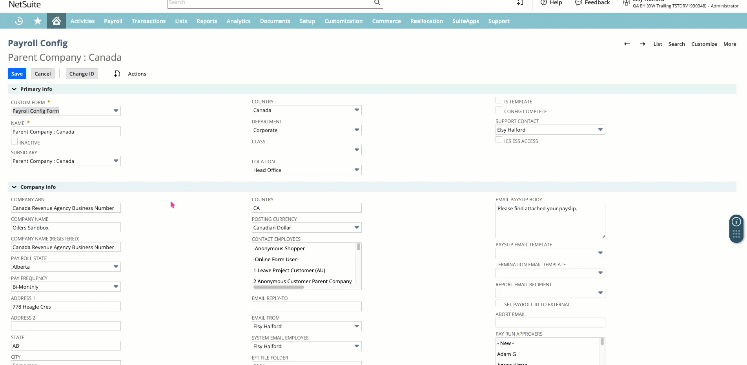Click the header Search link
The image size is (747, 365).
click(676, 44)
